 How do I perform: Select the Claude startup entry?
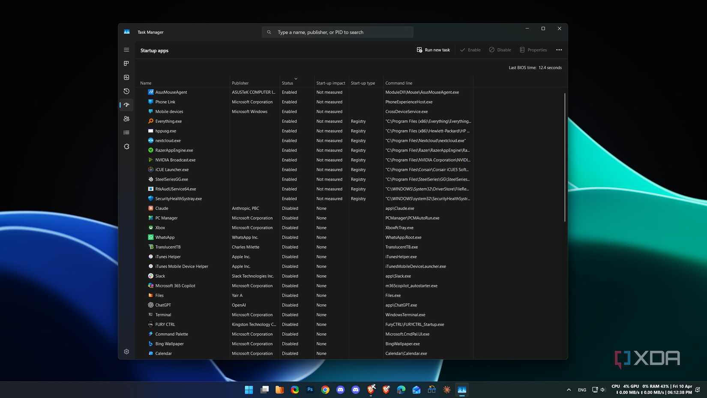(162, 208)
